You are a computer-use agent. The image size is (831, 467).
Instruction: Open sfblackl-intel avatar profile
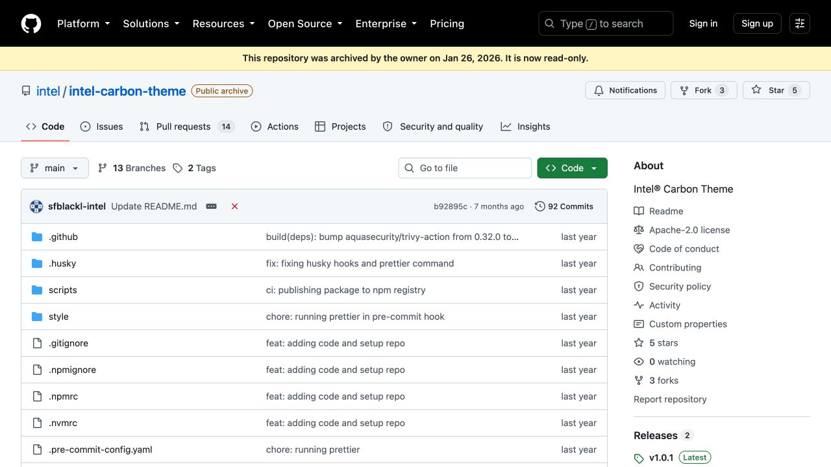36,206
